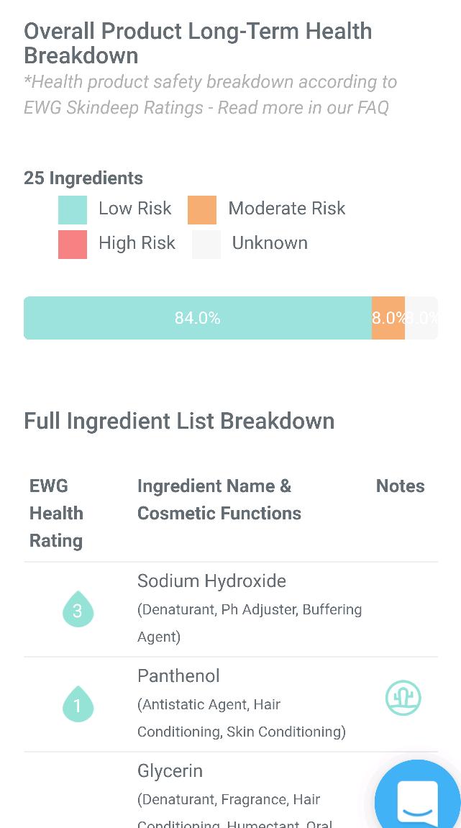Click the EWG Health Rating column header
Screen dimensions: 461x828
pos(56,513)
